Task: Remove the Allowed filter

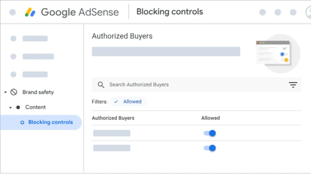Action: pyautogui.click(x=129, y=102)
